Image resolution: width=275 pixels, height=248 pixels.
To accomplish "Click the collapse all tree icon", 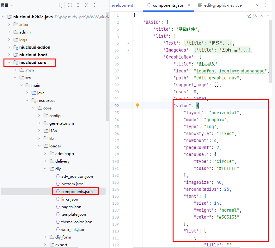I will click(86, 5).
